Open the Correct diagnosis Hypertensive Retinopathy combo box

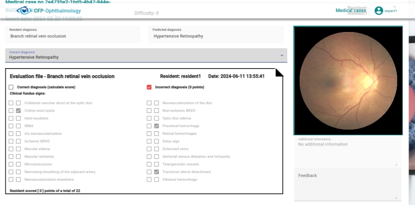tap(146, 55)
